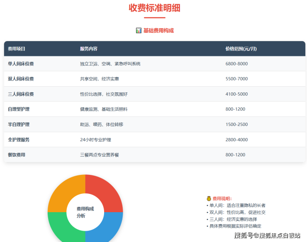Click the 收费标准明细 page title
The width and height of the screenshot is (307, 242).
point(154,8)
